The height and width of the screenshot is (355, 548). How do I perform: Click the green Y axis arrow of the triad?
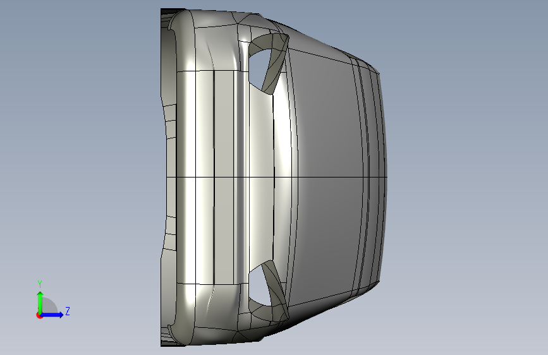(x=40, y=303)
